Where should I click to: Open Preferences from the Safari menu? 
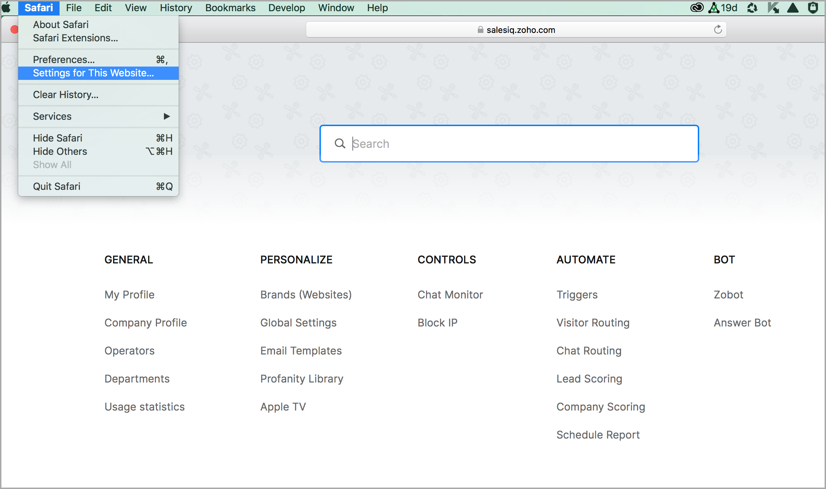(x=64, y=60)
